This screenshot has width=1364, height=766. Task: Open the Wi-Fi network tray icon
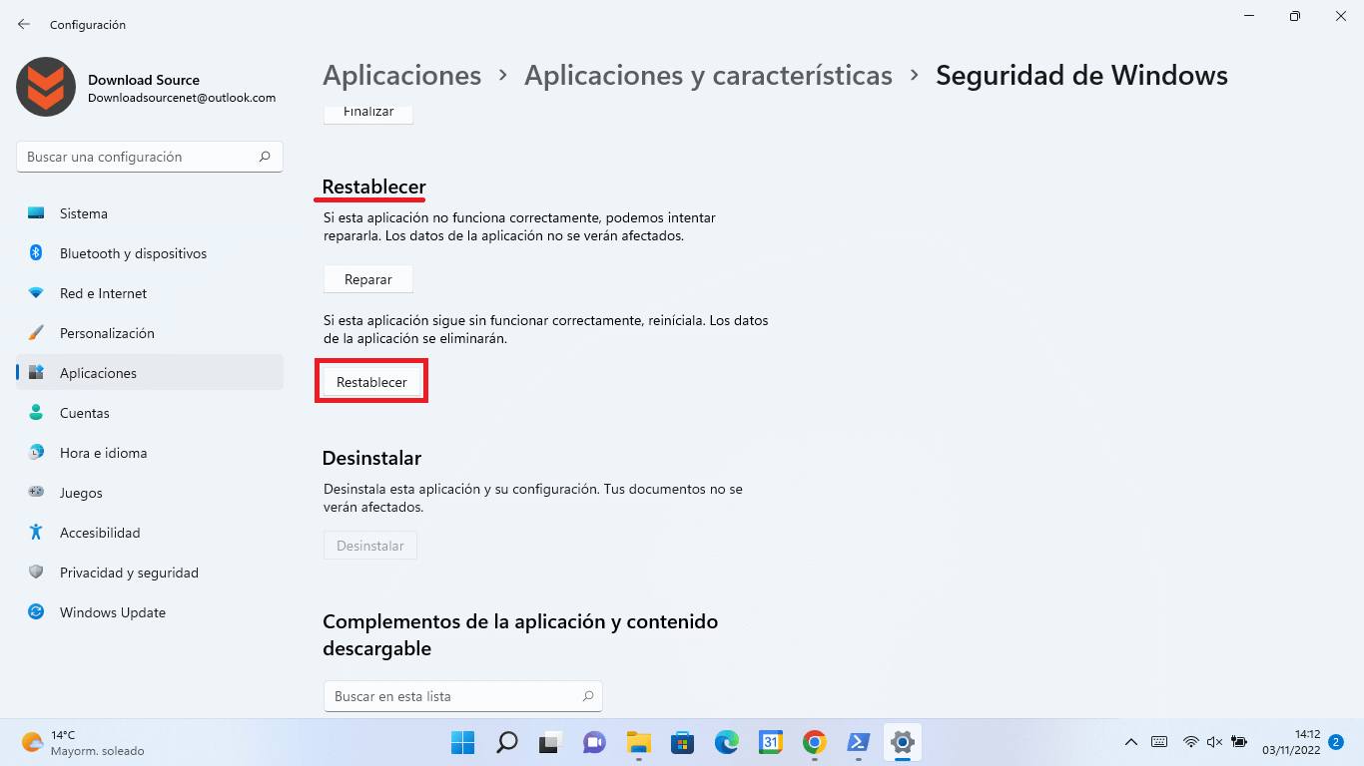1190,742
